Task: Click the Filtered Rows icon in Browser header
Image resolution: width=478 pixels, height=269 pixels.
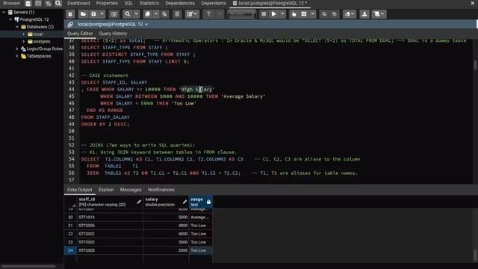Action: (x=48, y=3)
